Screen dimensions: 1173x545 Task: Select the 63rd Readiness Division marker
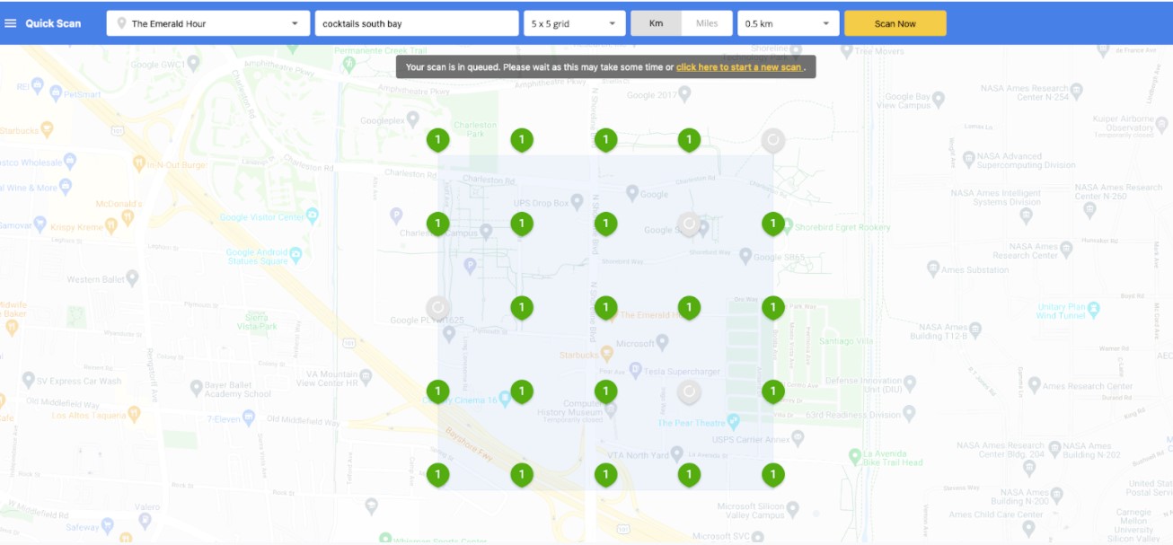click(909, 413)
